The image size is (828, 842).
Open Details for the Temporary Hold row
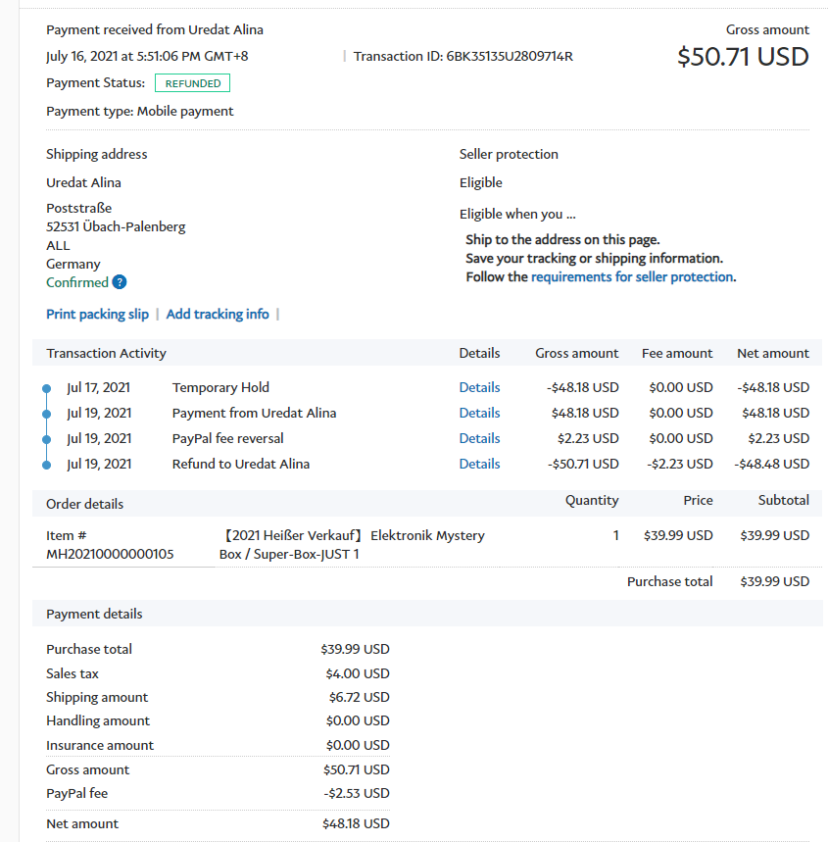[479, 387]
